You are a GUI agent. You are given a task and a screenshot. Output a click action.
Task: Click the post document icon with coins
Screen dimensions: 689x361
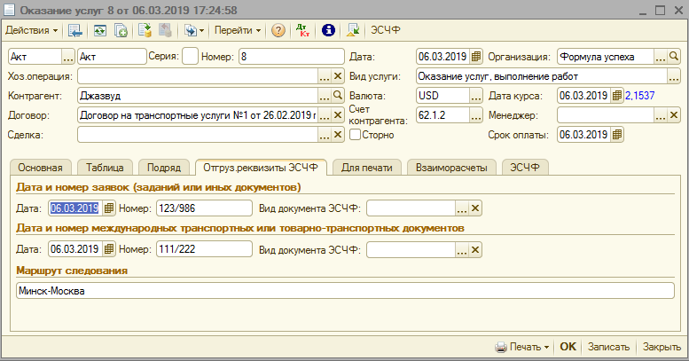click(145, 30)
